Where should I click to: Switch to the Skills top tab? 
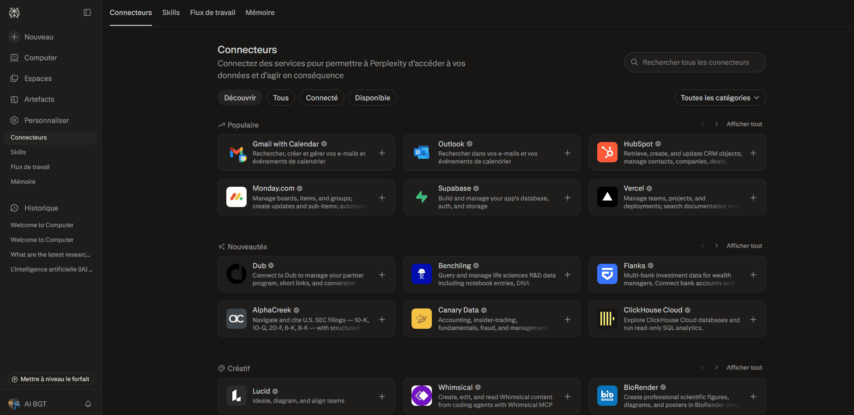tap(171, 12)
